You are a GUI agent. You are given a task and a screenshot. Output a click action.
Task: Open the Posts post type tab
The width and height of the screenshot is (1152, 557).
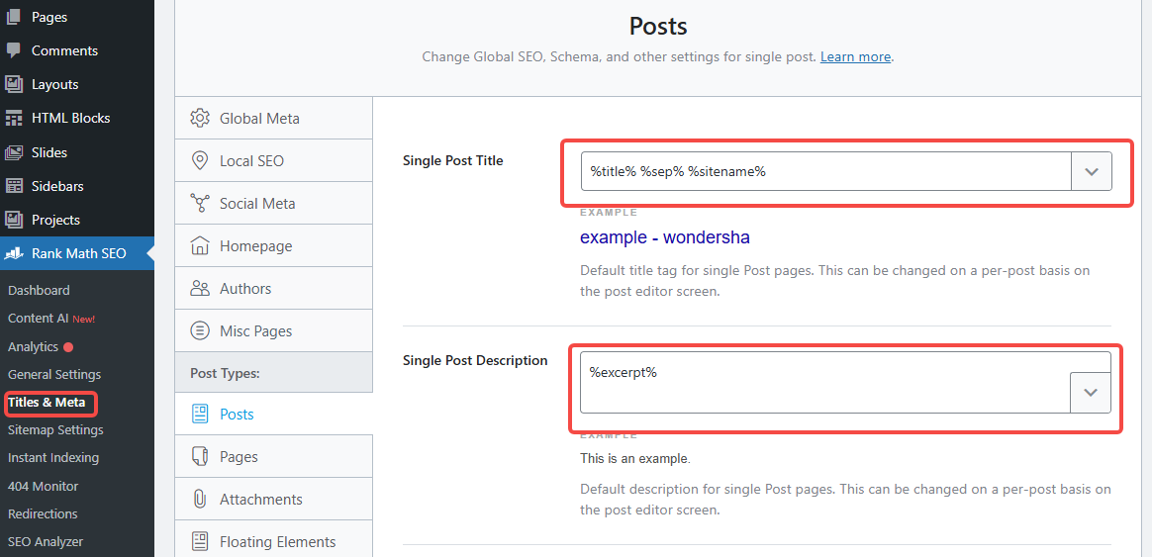point(237,414)
